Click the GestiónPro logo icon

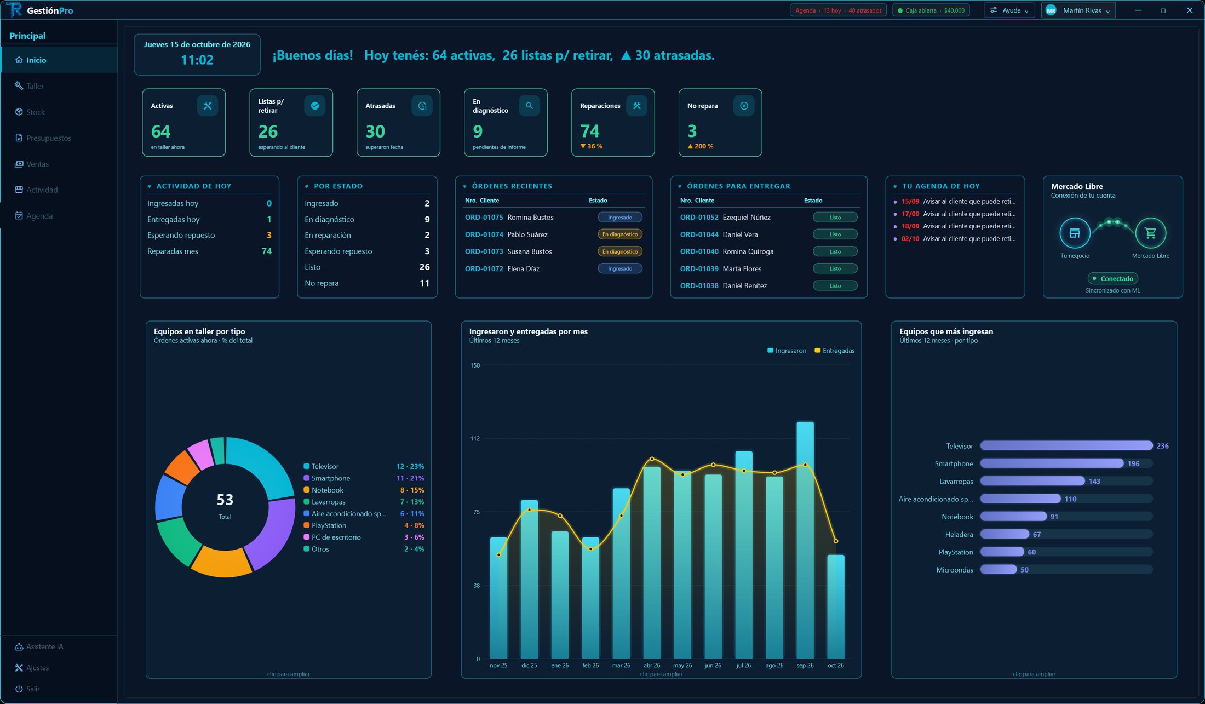pos(15,10)
